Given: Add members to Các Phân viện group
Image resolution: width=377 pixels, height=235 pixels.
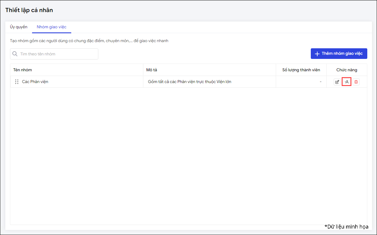Looking at the screenshot, I should point(347,82).
